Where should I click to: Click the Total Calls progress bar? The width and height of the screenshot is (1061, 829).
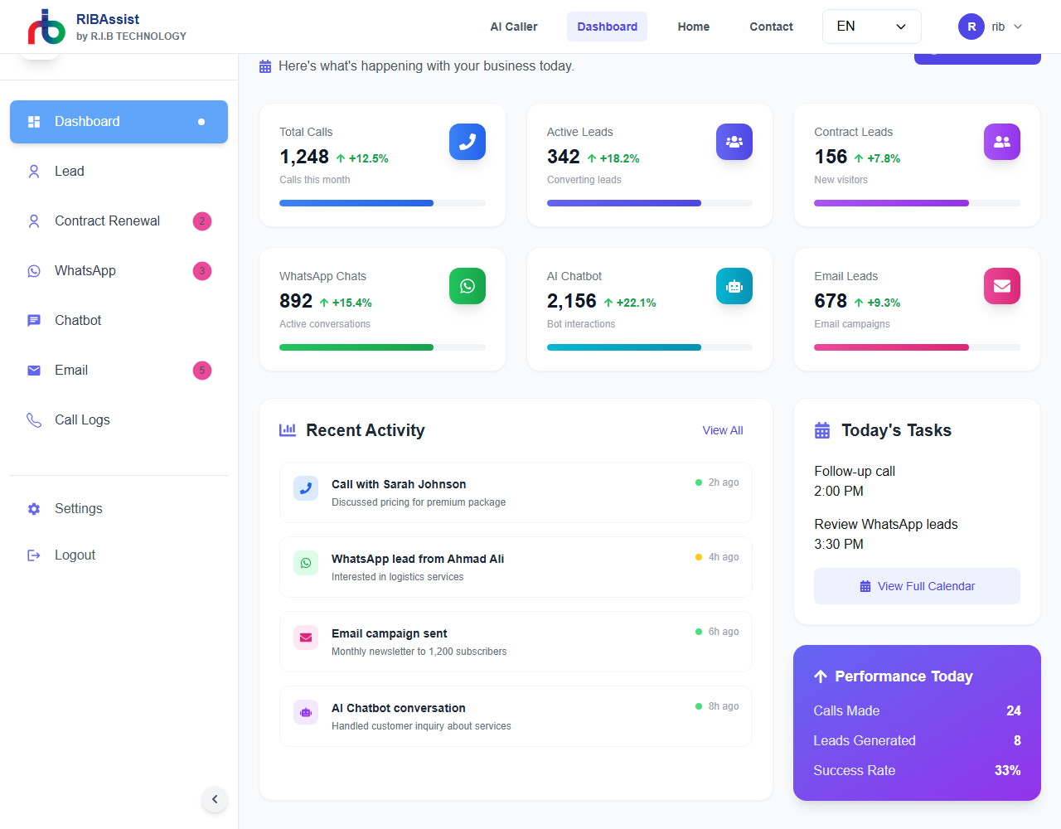coord(382,203)
